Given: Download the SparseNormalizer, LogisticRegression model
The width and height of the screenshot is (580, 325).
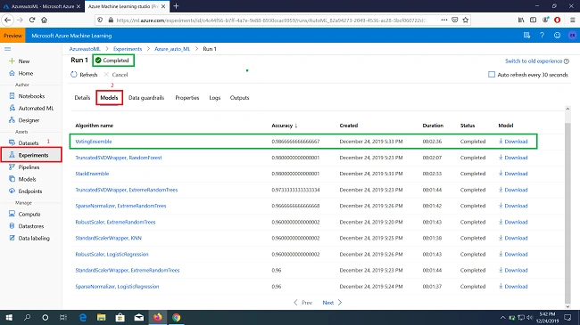Looking at the screenshot, I should click(x=513, y=287).
